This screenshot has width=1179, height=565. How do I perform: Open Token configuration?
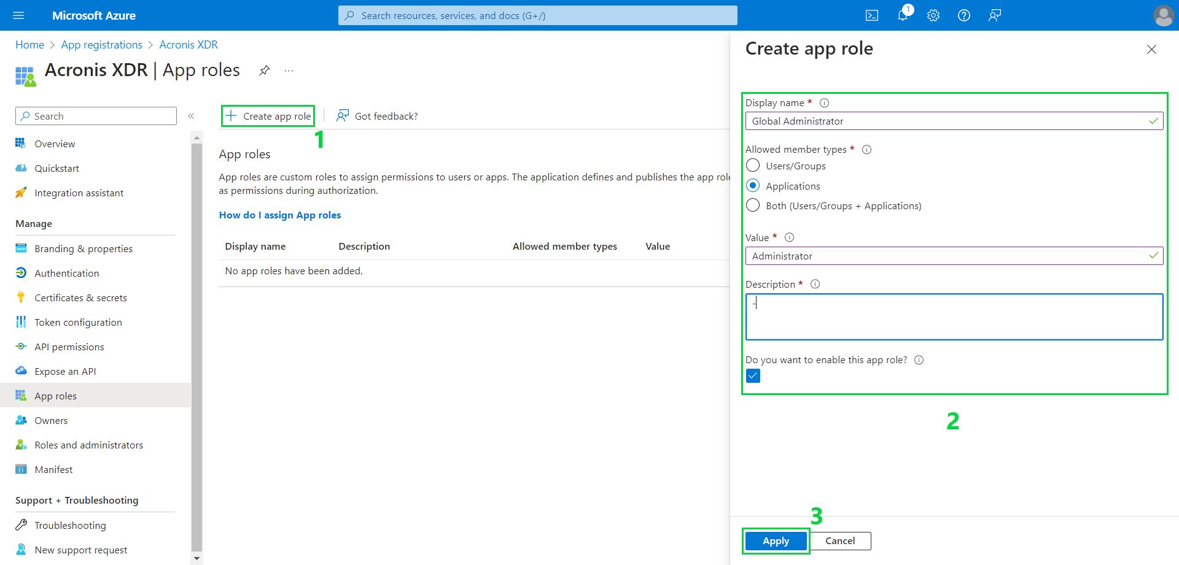78,321
